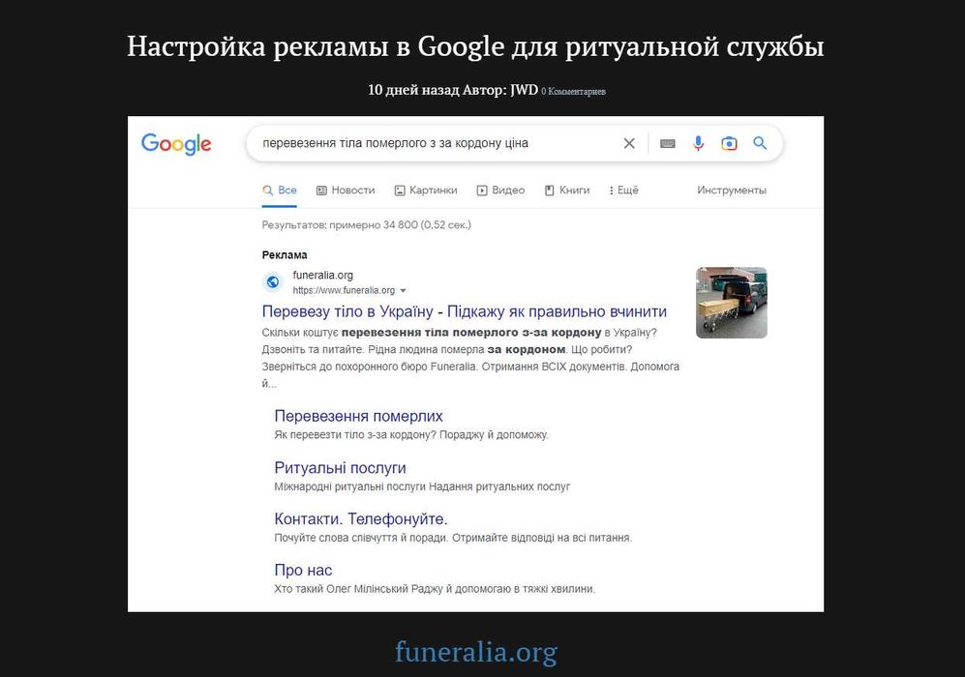965x677 pixels.
Task: Open the Про нас sitelink
Action: coord(303,570)
